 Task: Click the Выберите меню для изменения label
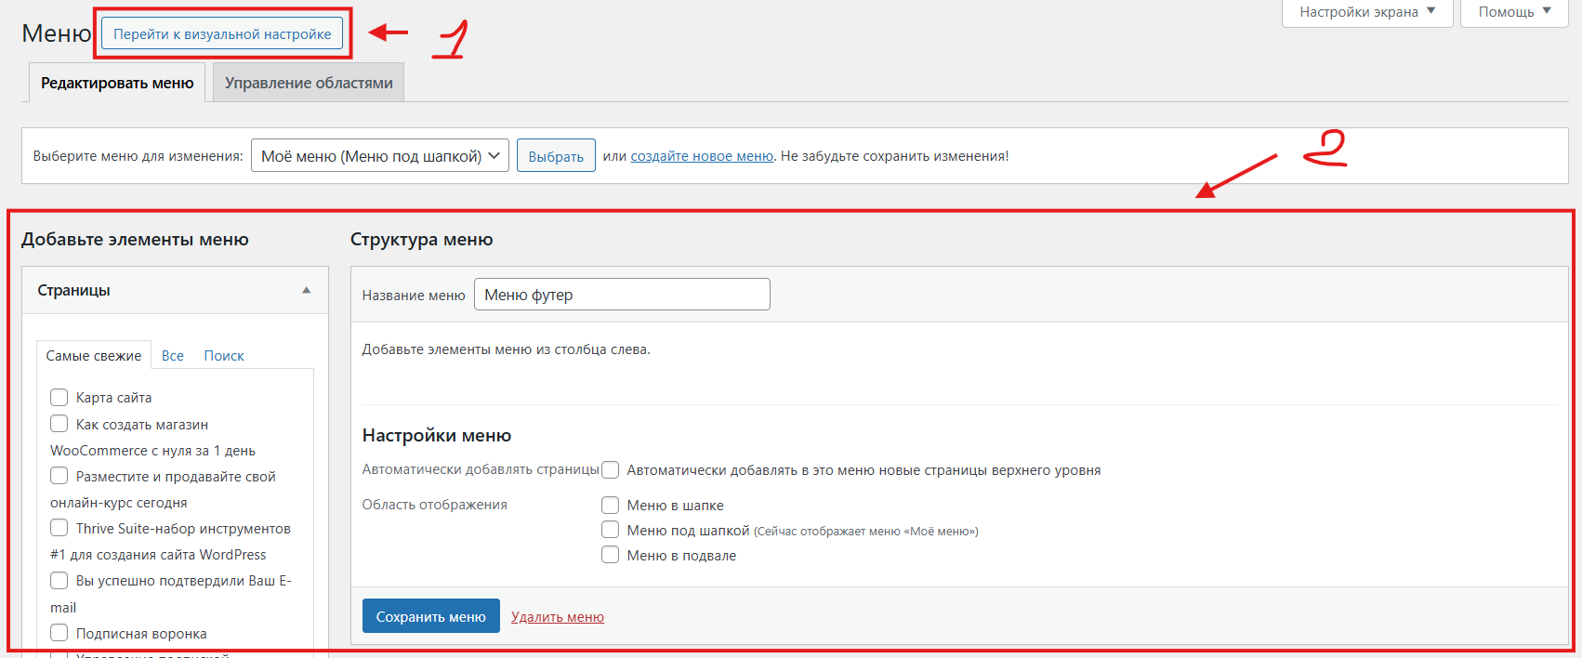[138, 156]
